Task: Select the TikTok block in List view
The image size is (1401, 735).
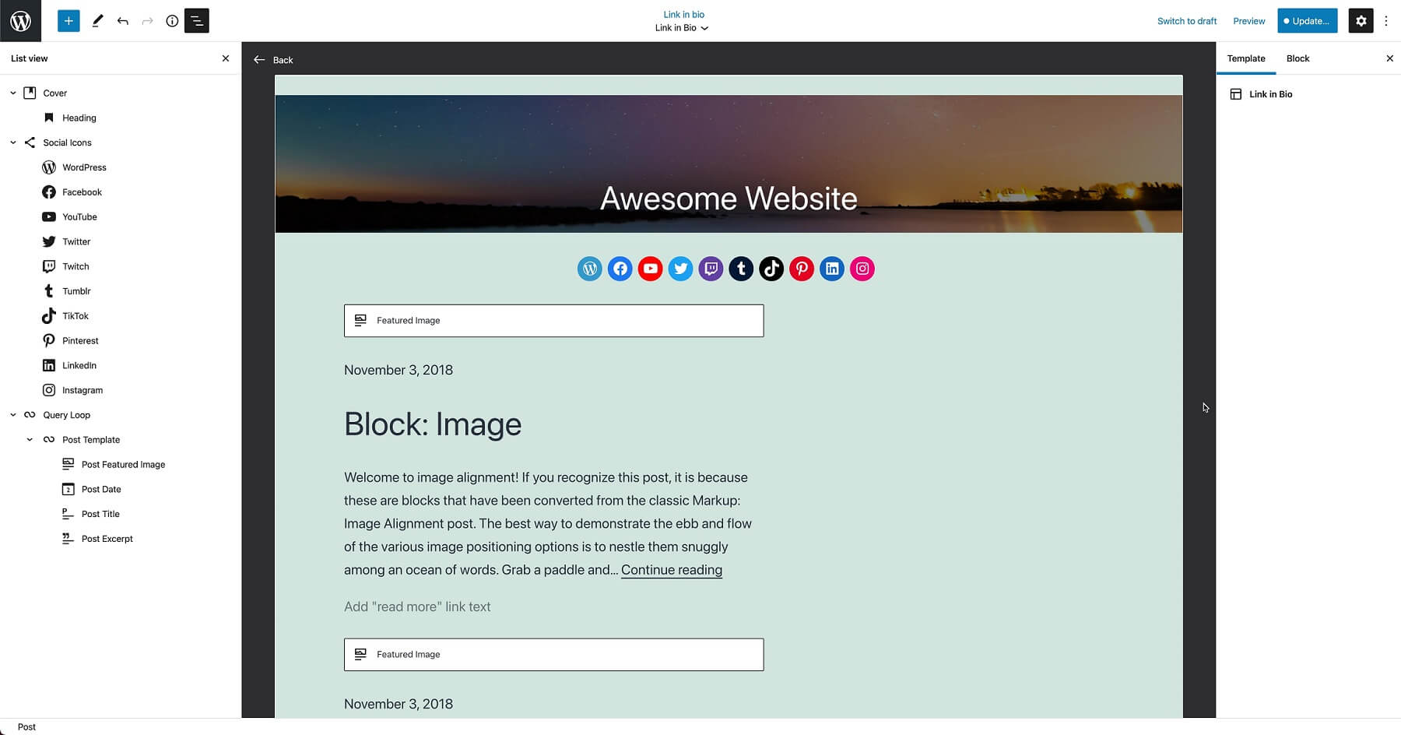Action: pos(75,315)
